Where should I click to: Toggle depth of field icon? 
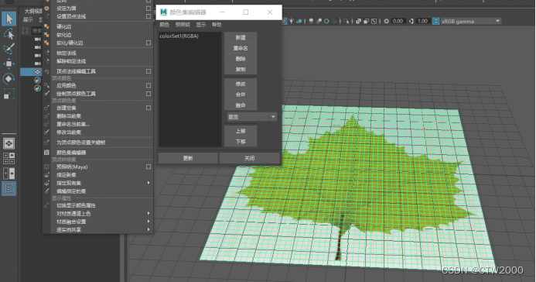pyautogui.click(x=334, y=21)
